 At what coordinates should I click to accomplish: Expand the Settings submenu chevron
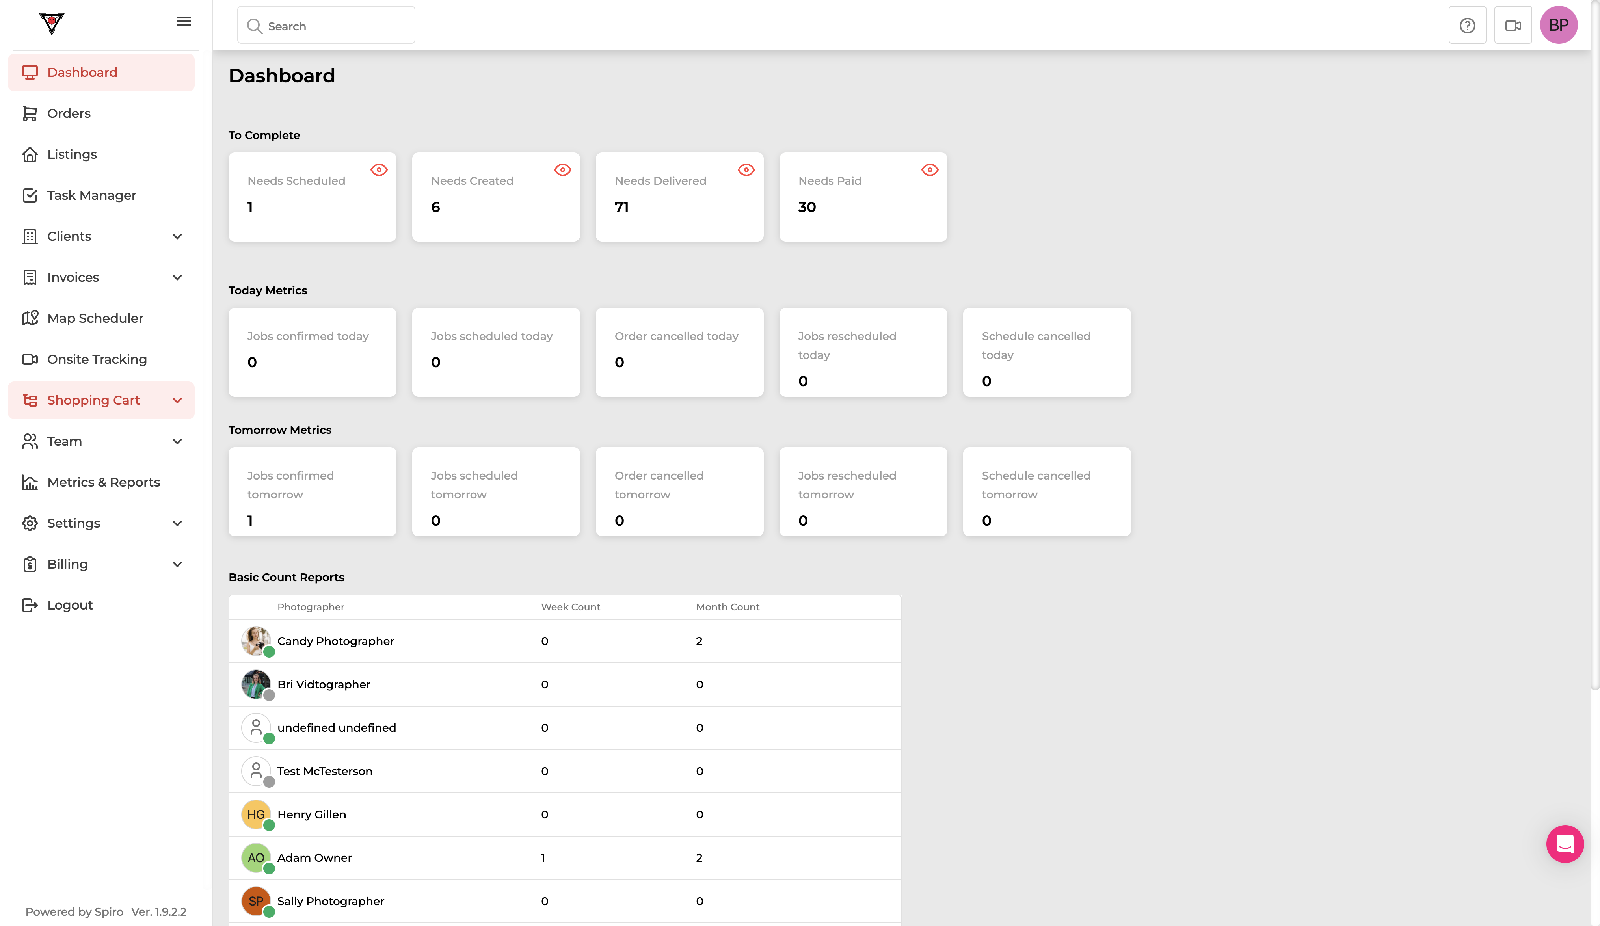[178, 523]
